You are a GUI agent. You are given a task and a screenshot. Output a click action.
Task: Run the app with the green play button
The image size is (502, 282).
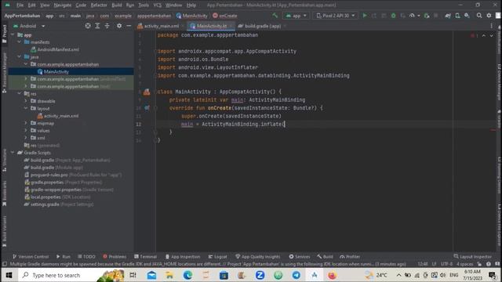364,16
